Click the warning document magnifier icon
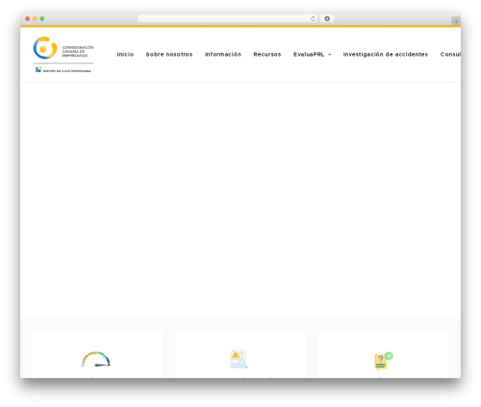 tap(239, 359)
